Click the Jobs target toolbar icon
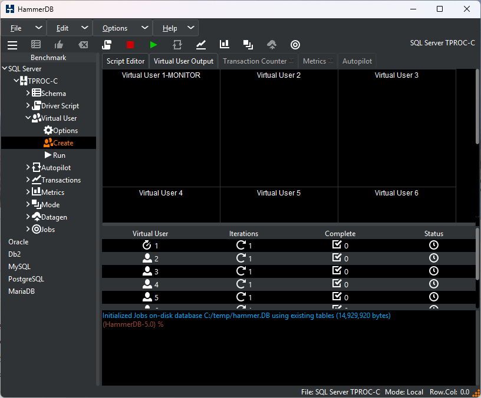 [x=295, y=45]
